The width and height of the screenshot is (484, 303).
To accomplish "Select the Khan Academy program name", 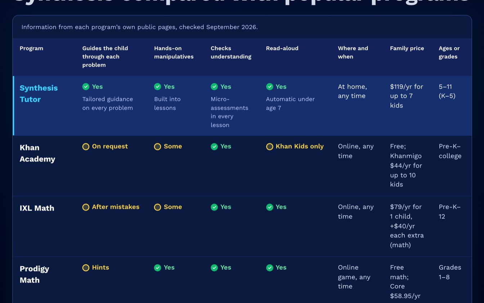I will click(x=37, y=153).
